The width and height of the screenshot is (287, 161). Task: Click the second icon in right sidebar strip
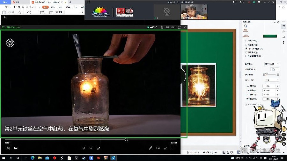(284, 31)
